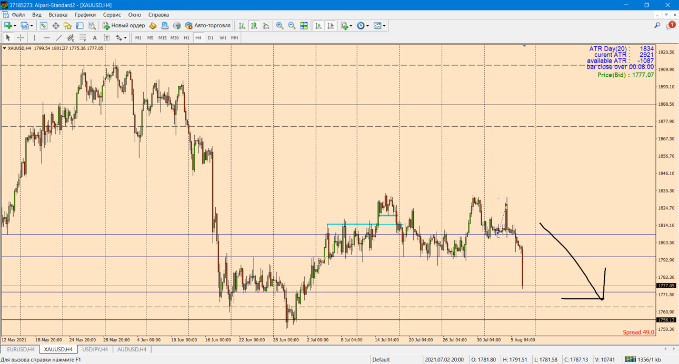Select the crosshair tool
Image resolution: width=679 pixels, height=364 pixels.
21,38
